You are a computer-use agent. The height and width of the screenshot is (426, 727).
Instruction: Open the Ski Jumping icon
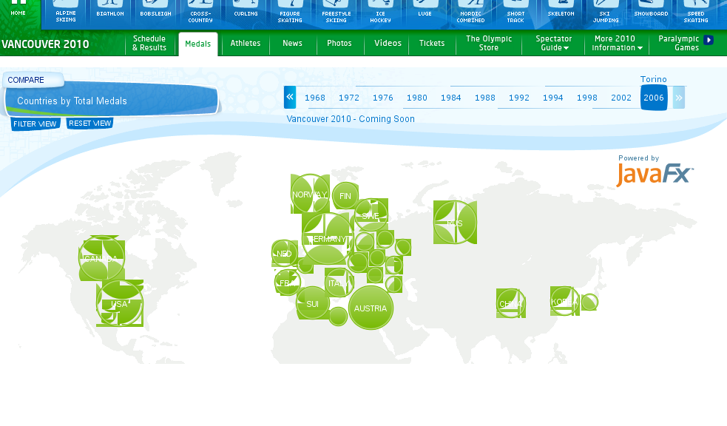click(606, 13)
